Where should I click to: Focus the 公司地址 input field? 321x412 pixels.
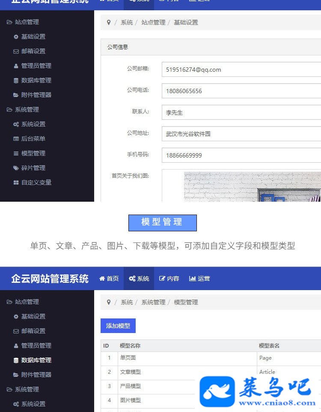(241, 134)
